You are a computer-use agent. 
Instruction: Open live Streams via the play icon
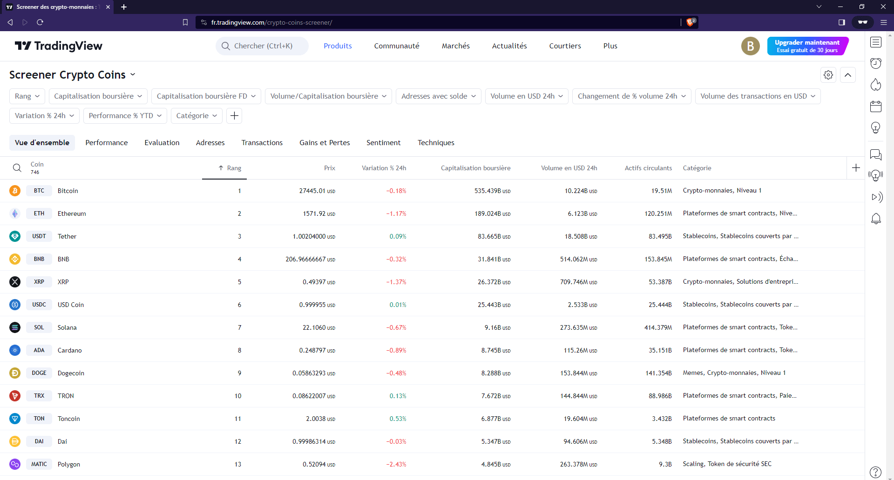tap(877, 197)
